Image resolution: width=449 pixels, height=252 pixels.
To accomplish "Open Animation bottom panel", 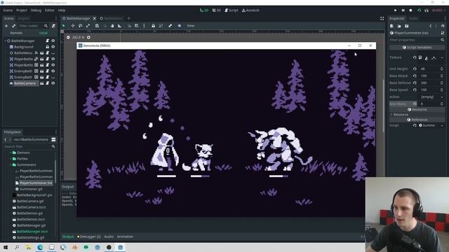I will tap(125, 237).
